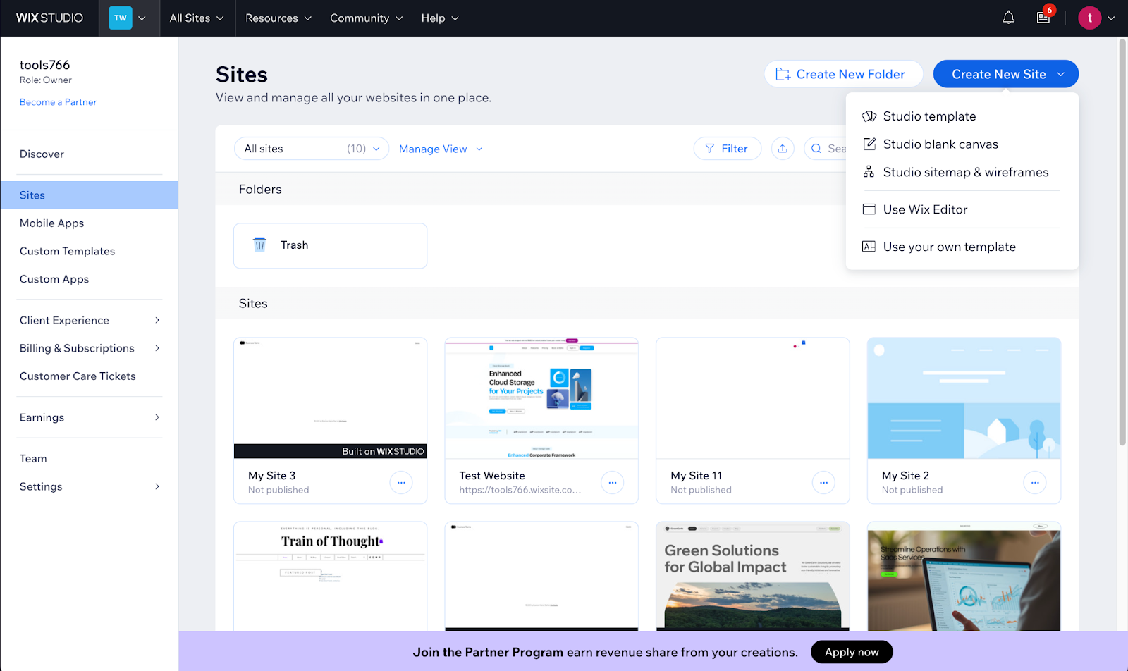Click the sitemap & wireframes icon
1128x671 pixels.
(869, 172)
